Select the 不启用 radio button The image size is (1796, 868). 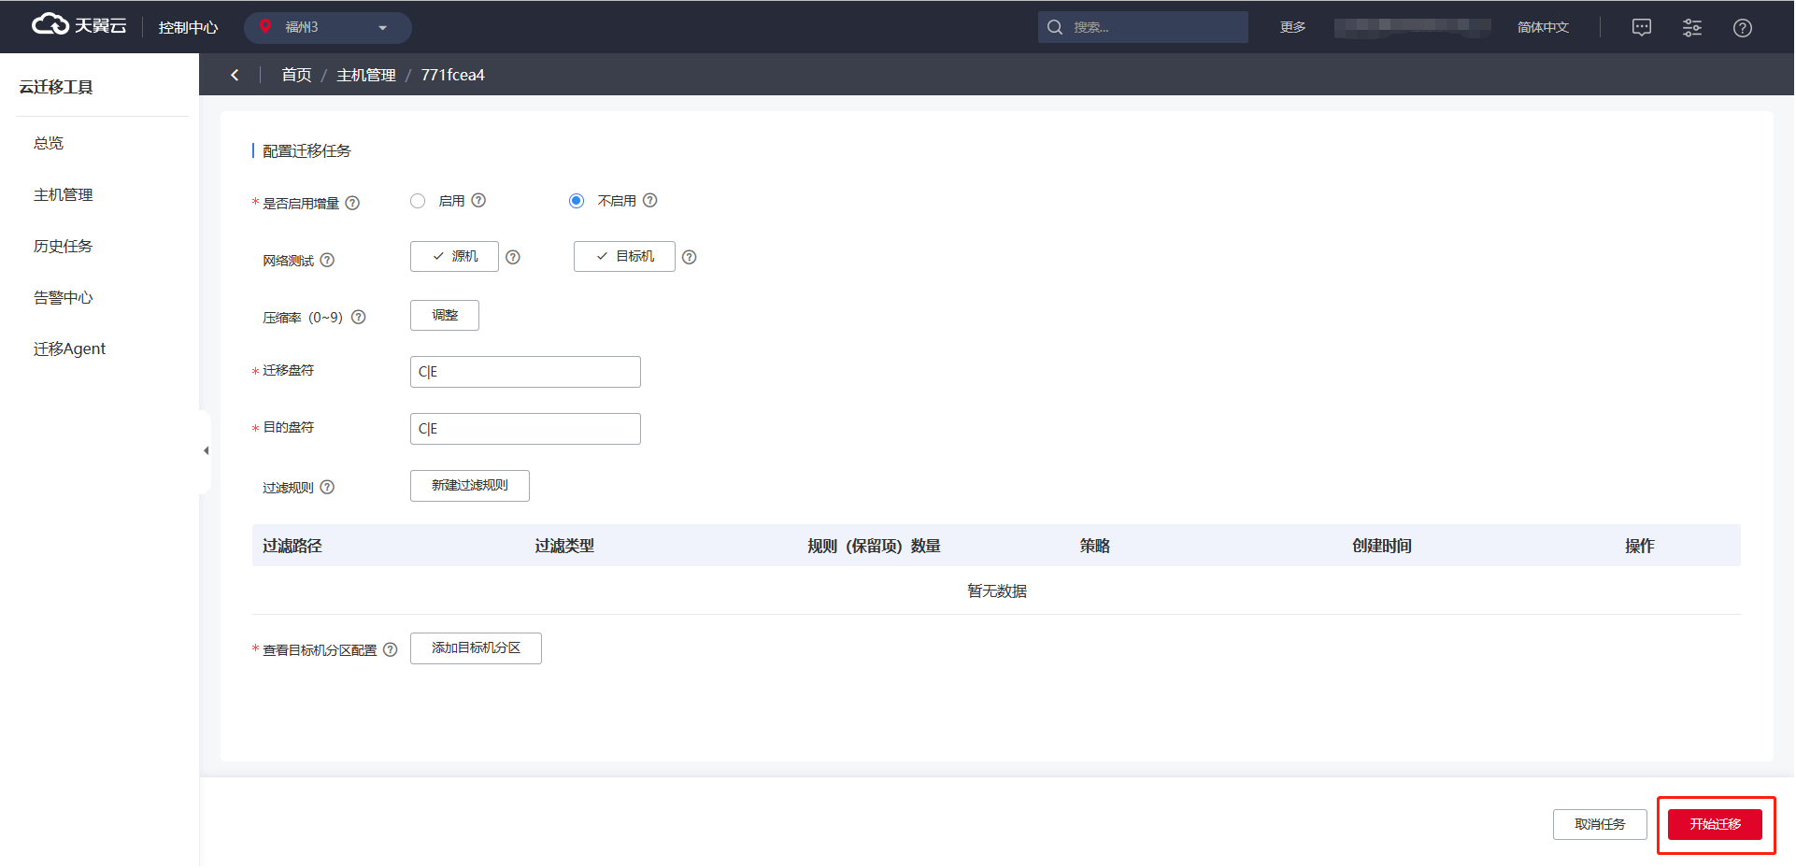[x=577, y=201]
